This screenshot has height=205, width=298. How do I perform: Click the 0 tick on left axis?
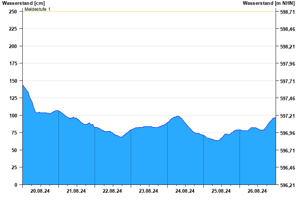click(16, 185)
